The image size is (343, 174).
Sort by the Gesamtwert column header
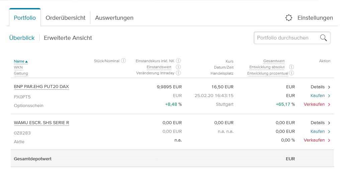pos(274,61)
